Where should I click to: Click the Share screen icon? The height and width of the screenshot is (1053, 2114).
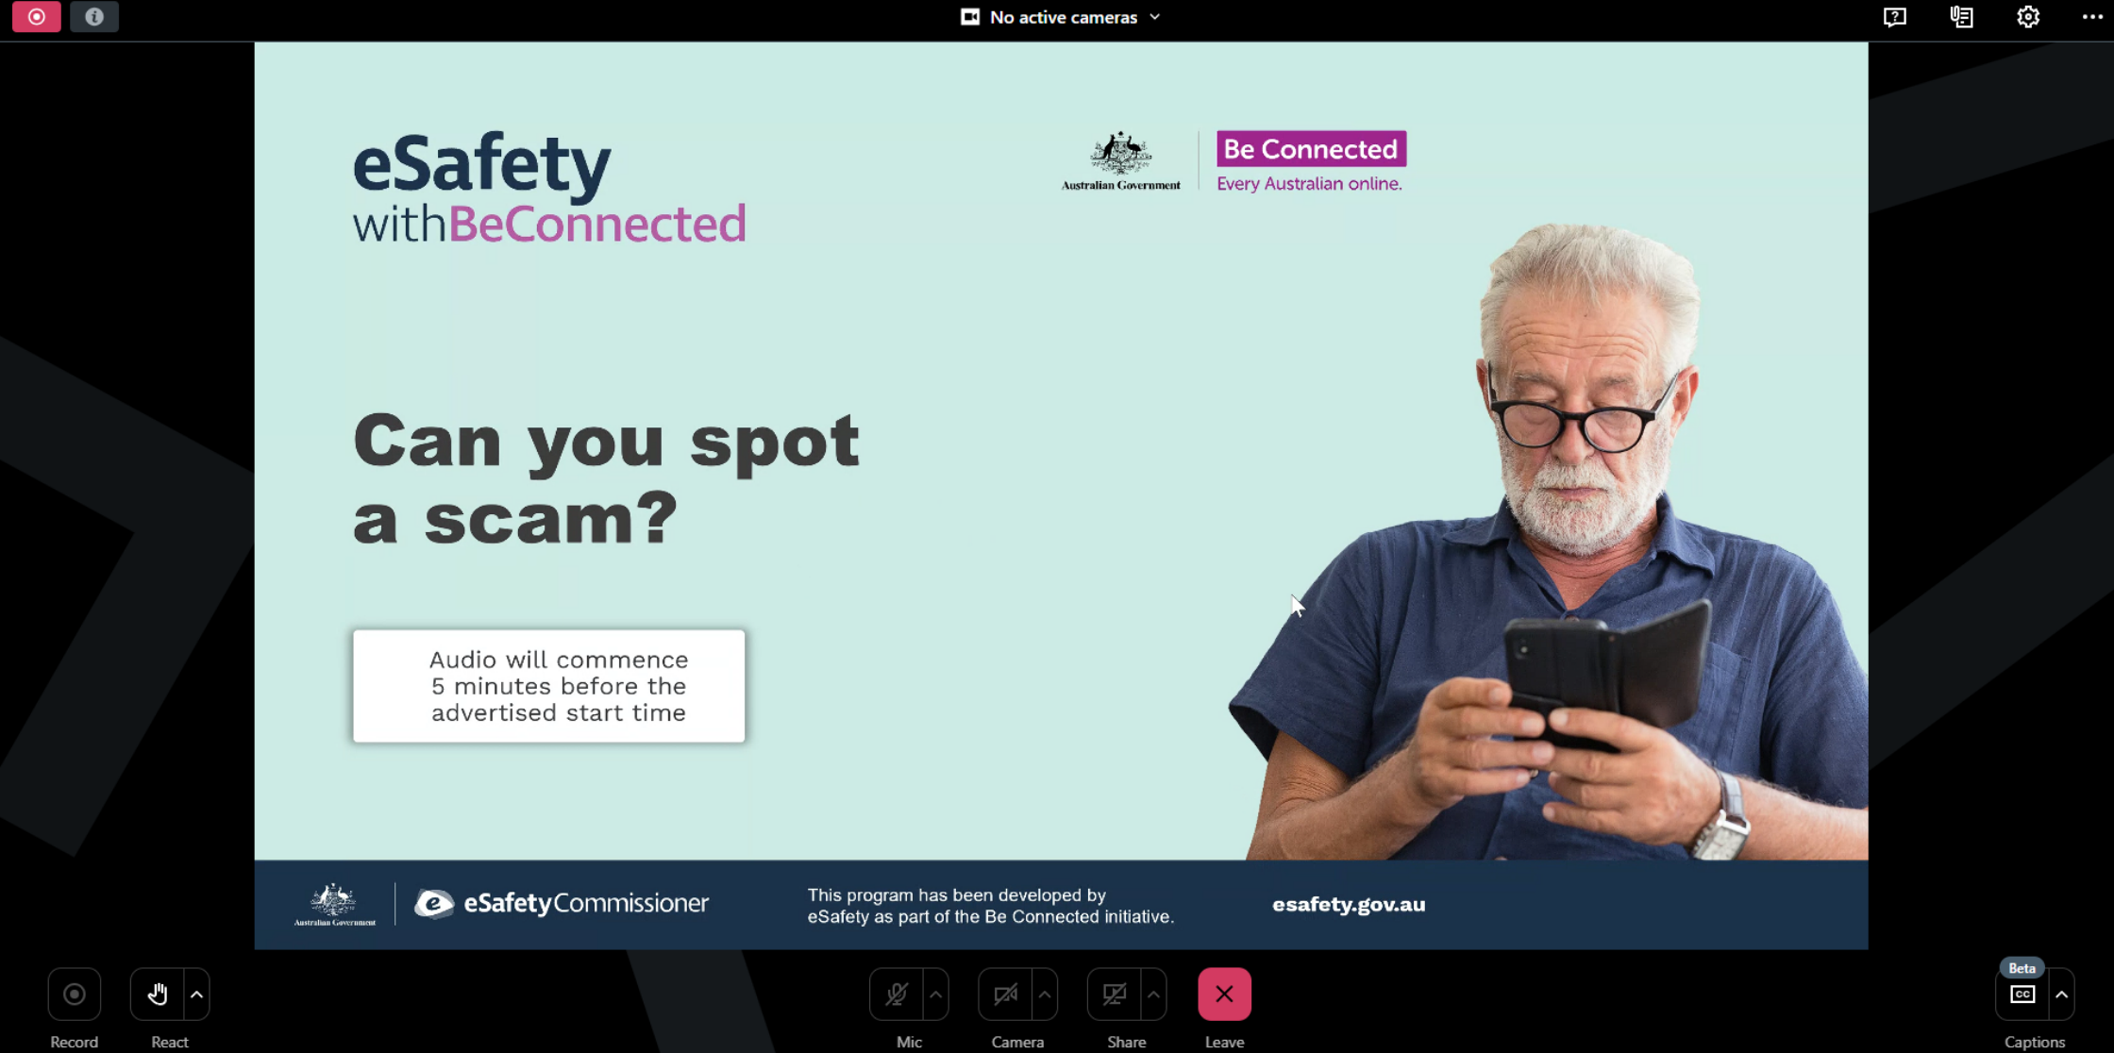(x=1111, y=994)
